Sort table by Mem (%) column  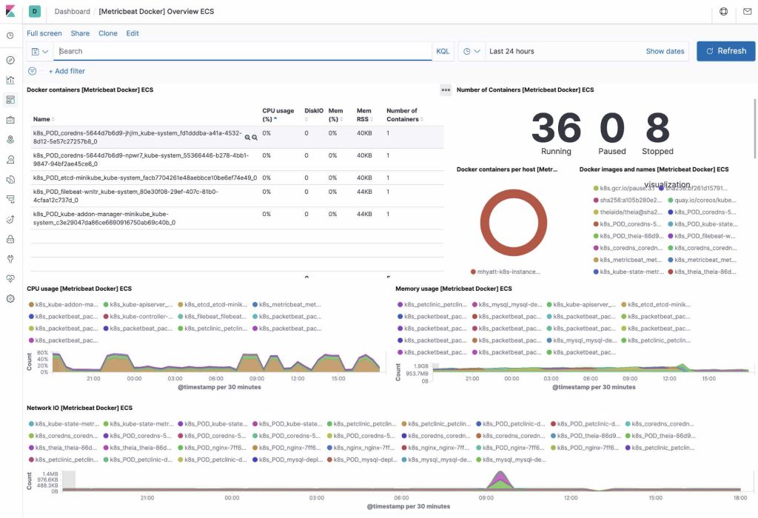click(335, 115)
